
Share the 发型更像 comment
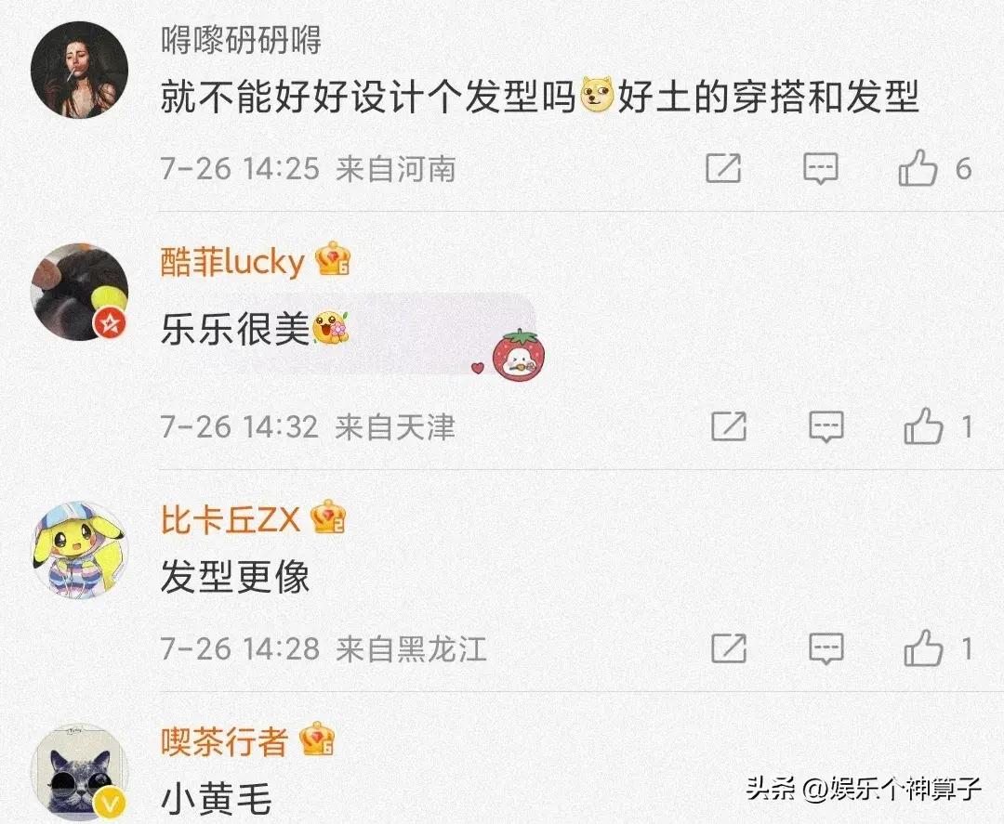click(730, 648)
